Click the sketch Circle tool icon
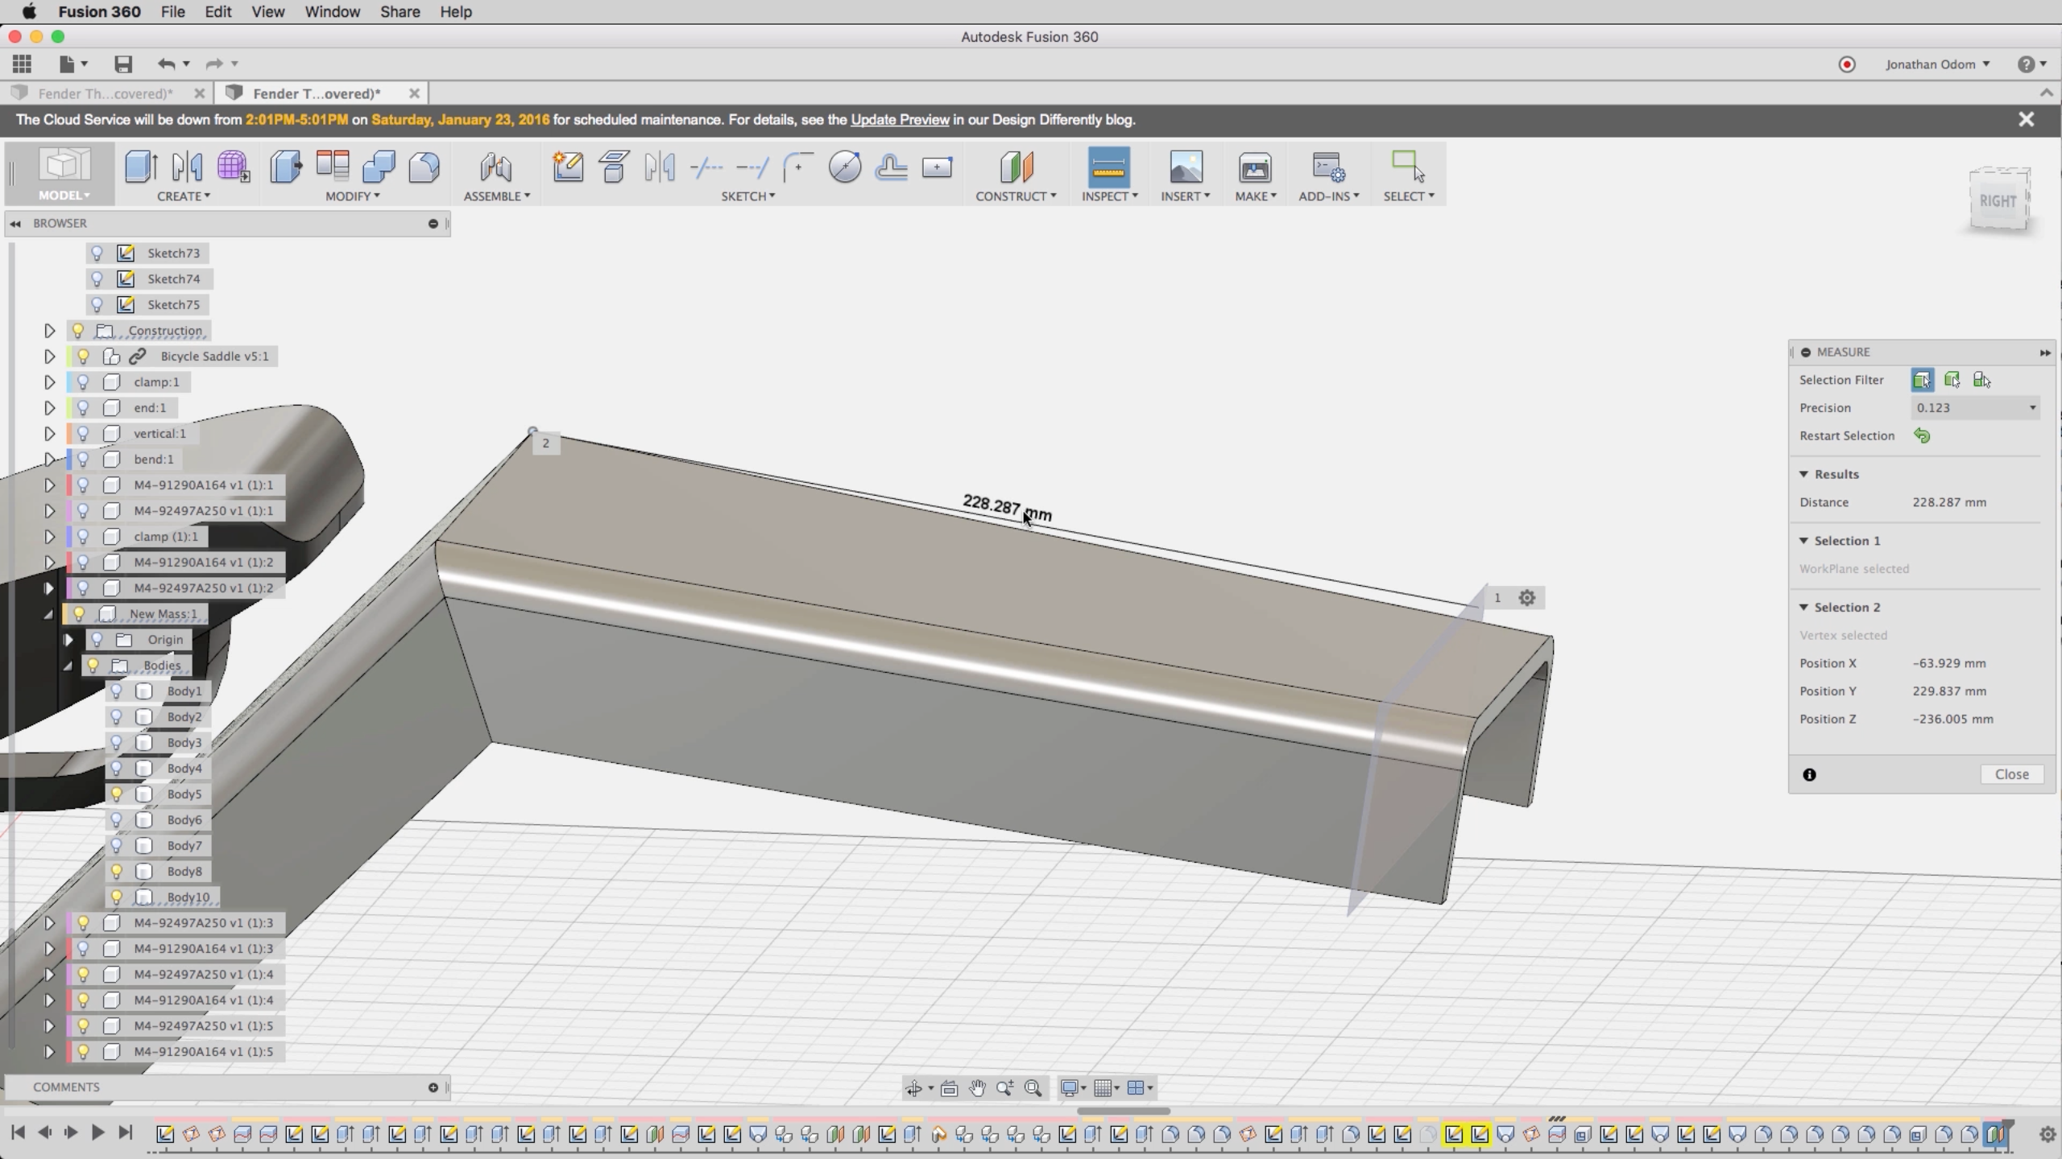Viewport: 2062px width, 1159px height. pyautogui.click(x=844, y=167)
